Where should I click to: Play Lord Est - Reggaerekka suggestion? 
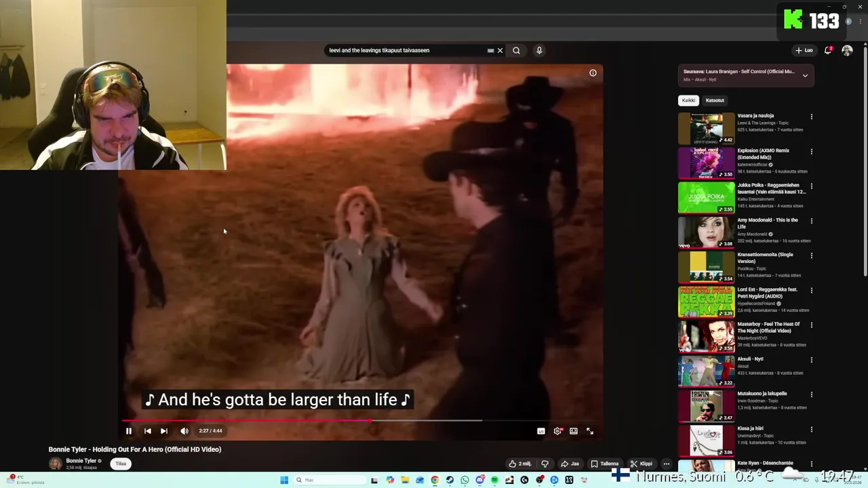pyautogui.click(x=706, y=302)
